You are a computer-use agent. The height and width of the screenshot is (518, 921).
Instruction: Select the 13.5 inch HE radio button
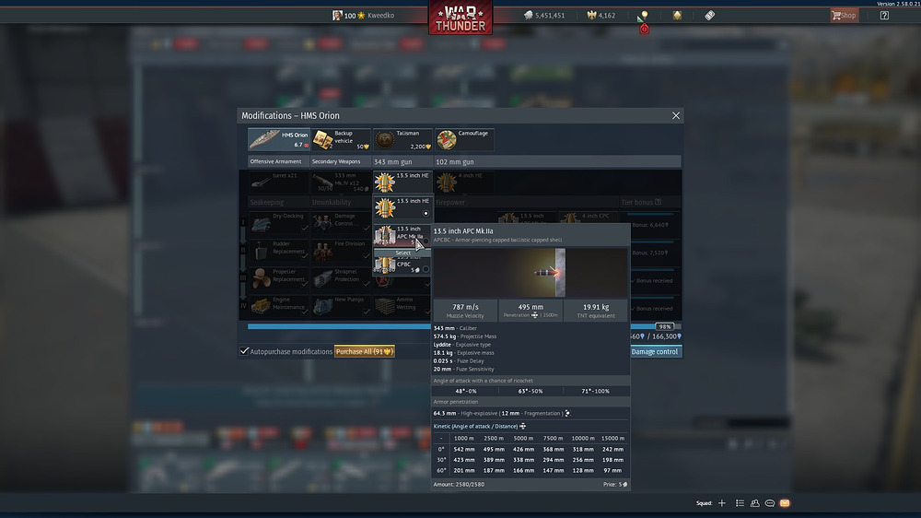[x=426, y=214]
